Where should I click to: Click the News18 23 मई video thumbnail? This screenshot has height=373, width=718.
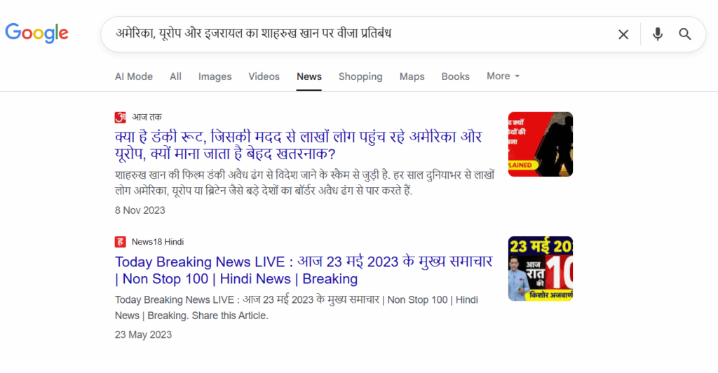click(540, 269)
